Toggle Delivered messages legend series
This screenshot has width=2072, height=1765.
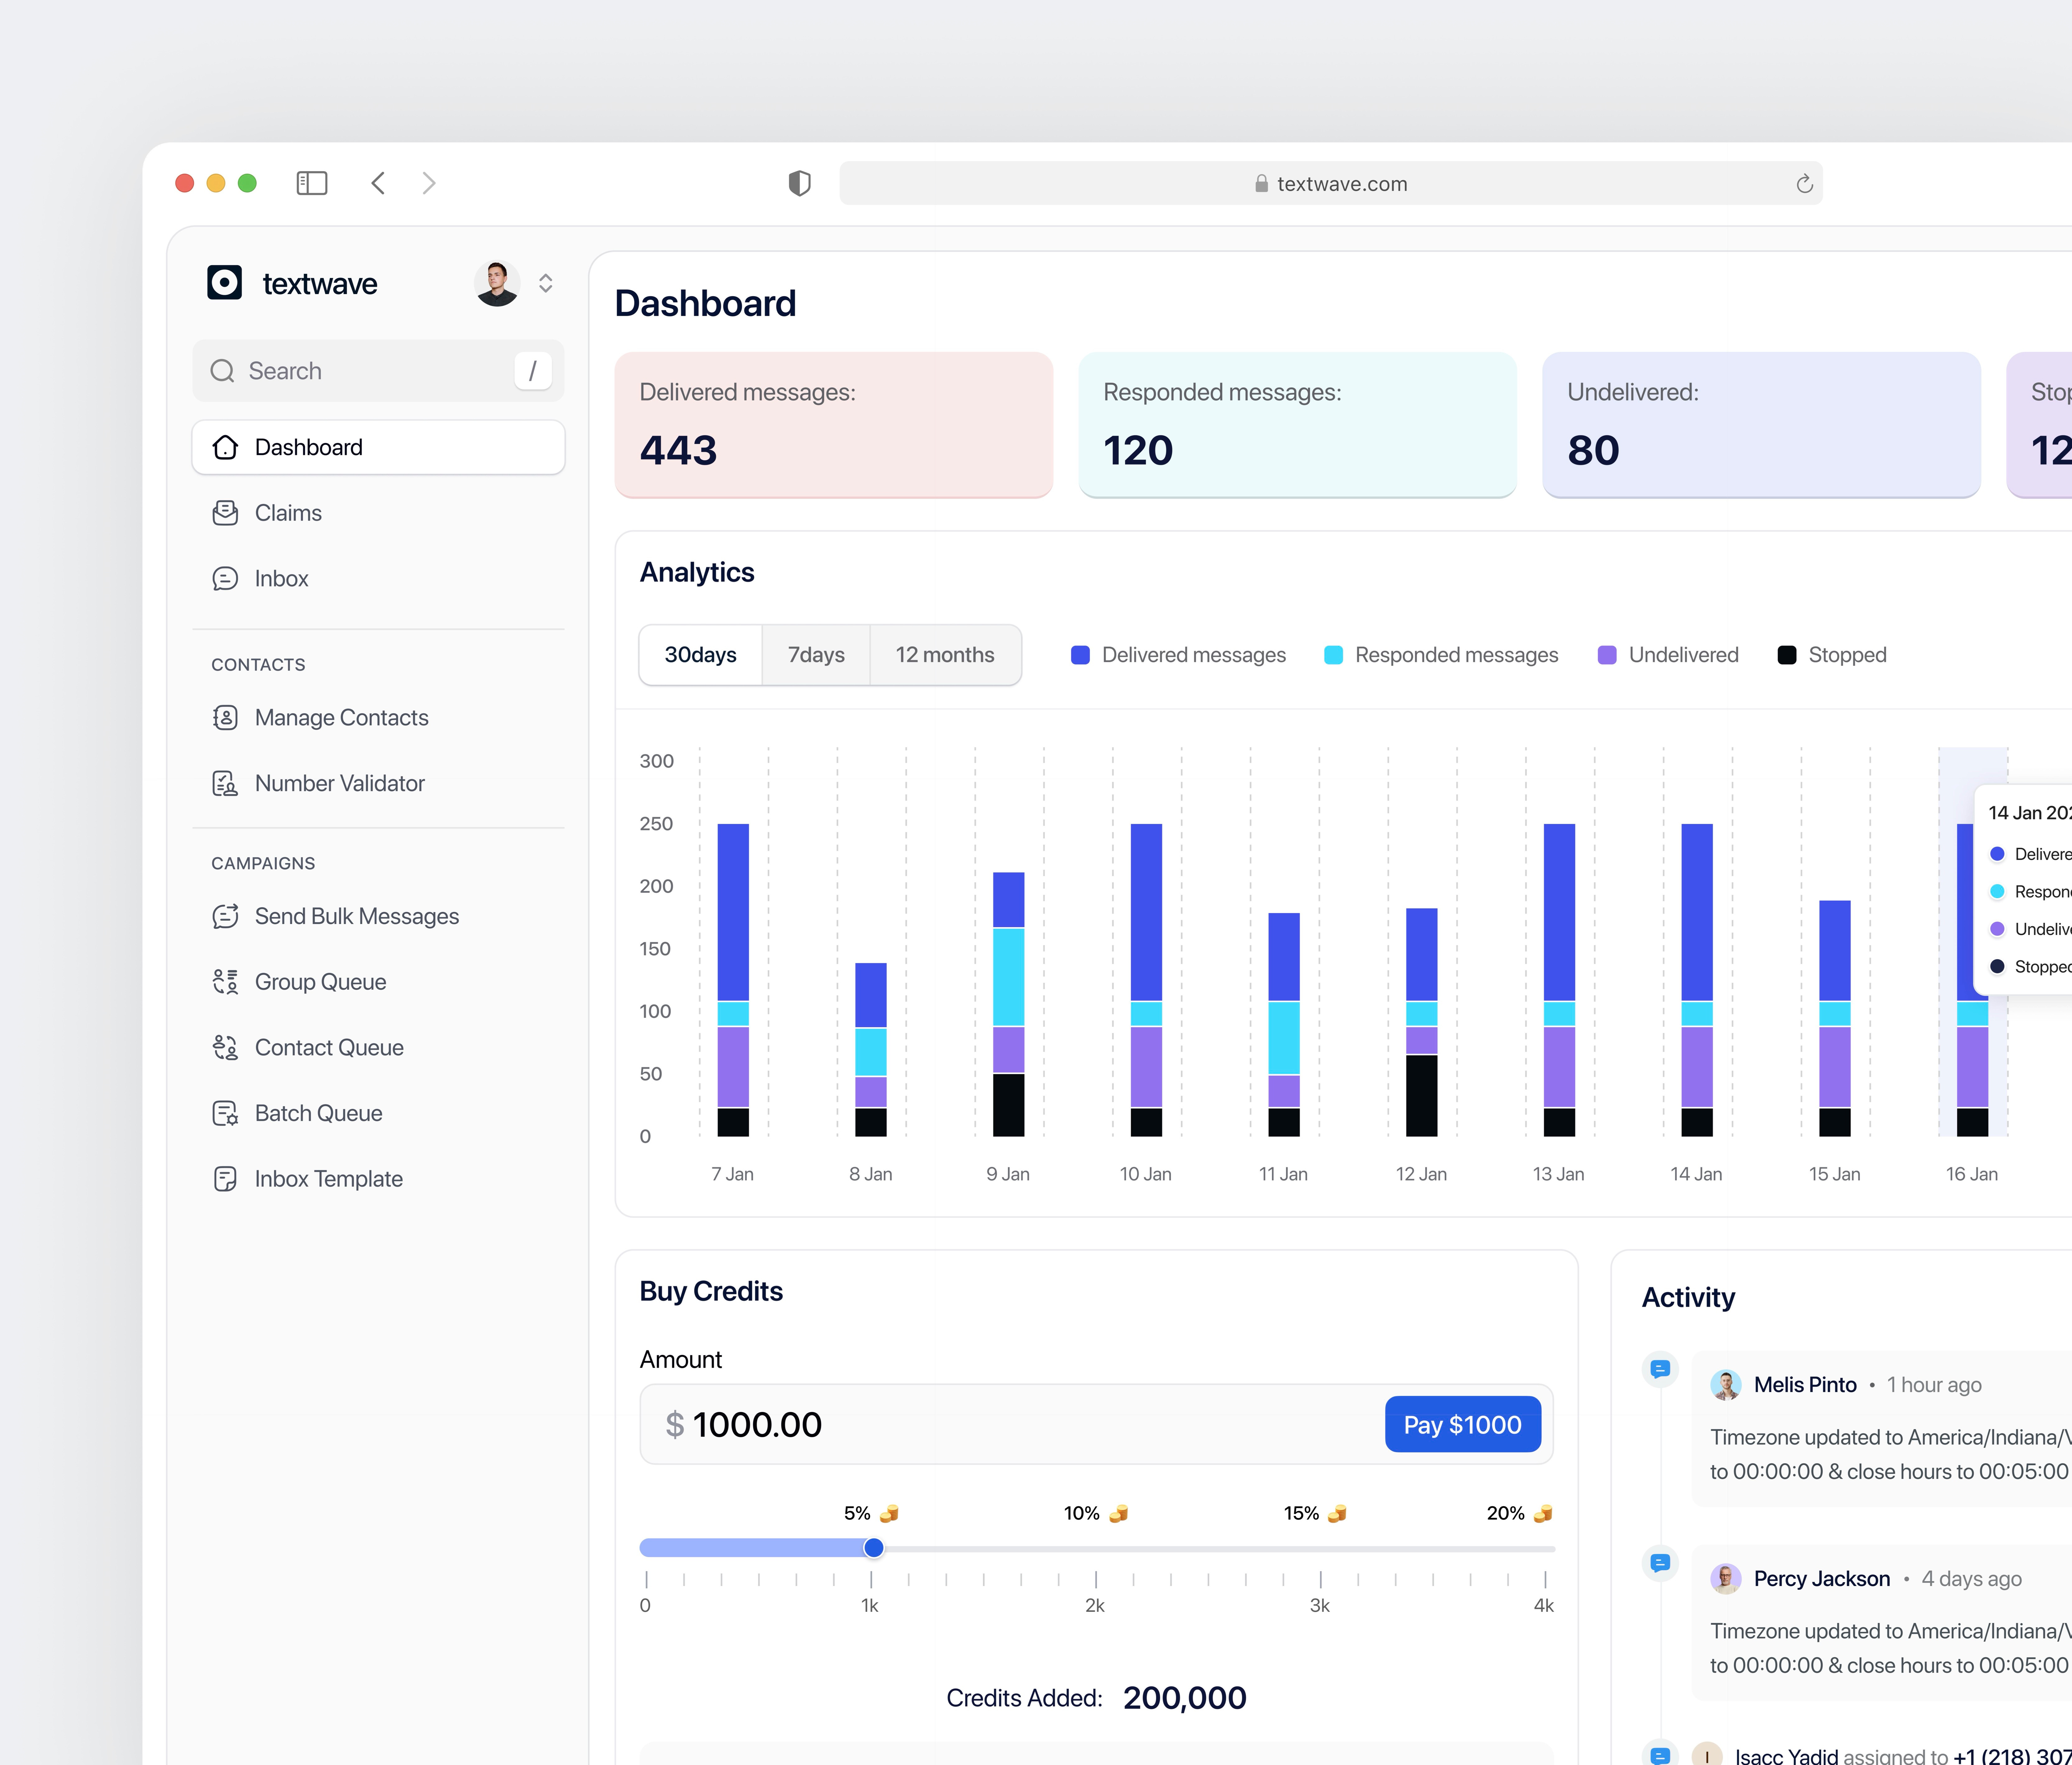click(1178, 655)
